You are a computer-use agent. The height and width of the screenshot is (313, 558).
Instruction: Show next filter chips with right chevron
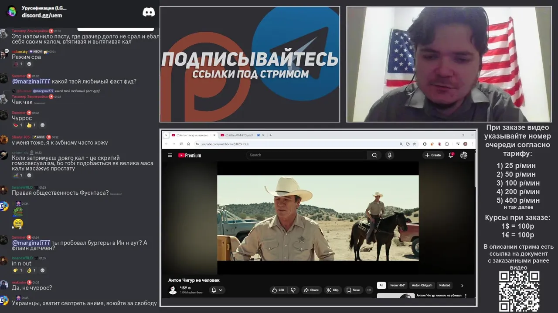pos(462,286)
